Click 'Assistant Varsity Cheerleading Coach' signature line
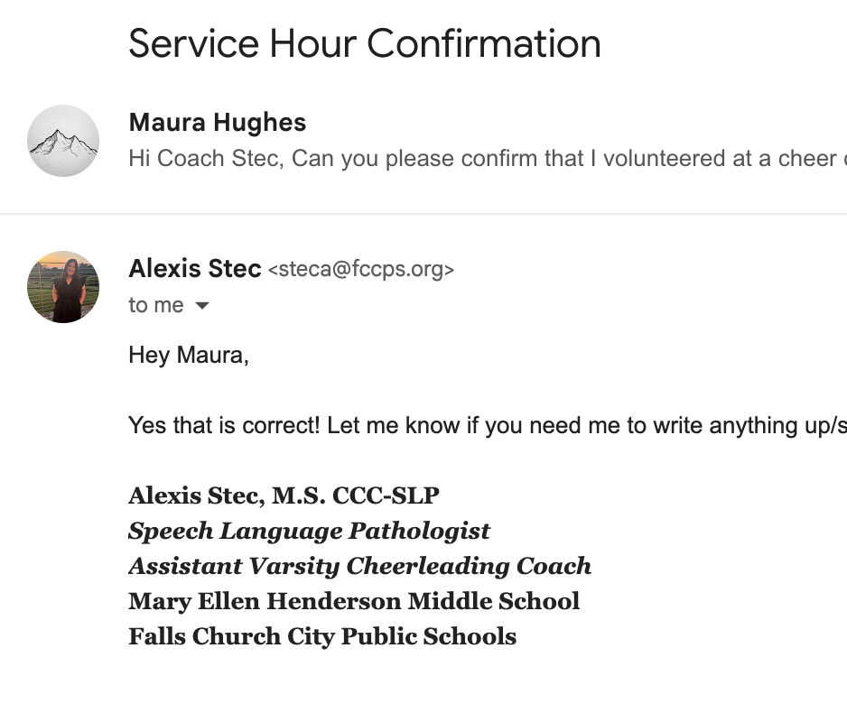Viewport: 847px width, 713px height. click(359, 566)
